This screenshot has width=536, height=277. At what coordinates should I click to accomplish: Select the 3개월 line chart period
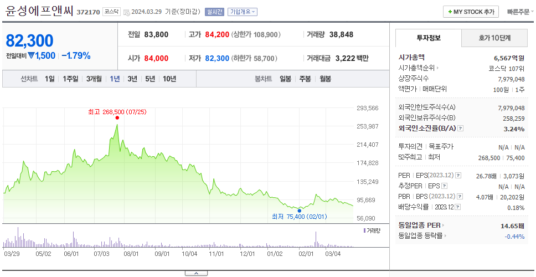94,79
